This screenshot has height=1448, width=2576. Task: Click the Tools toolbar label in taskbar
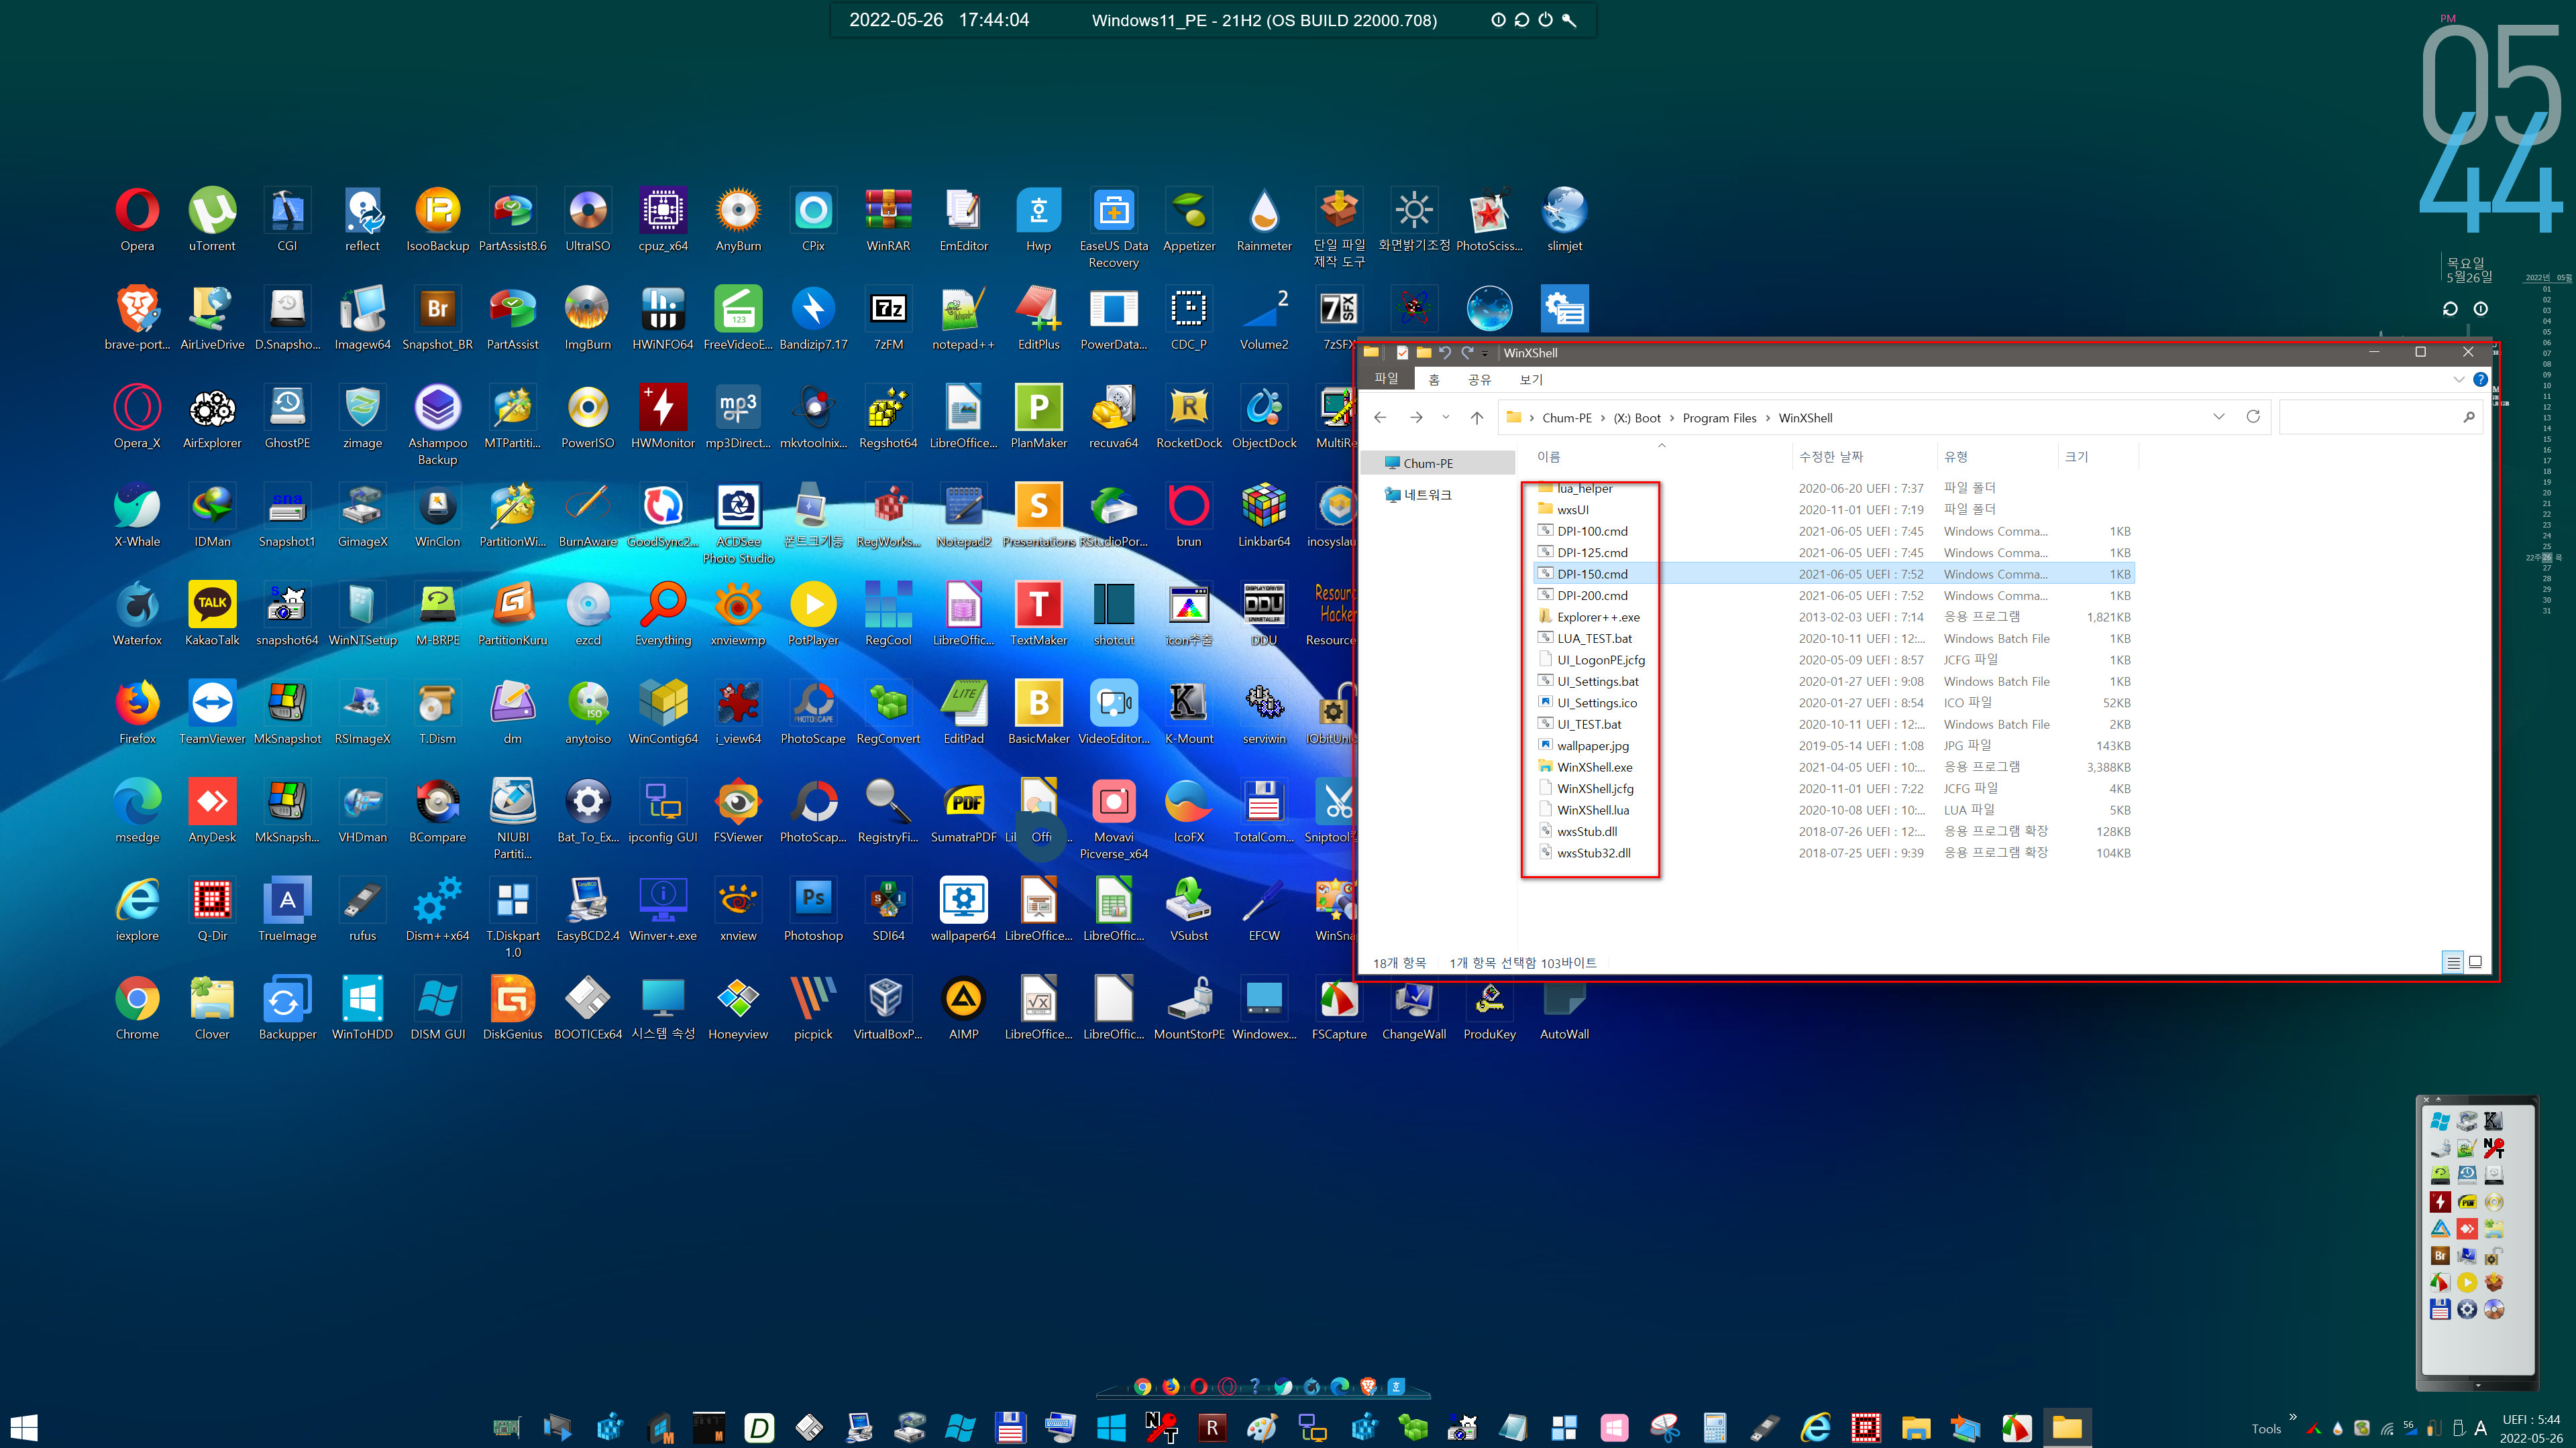(x=2266, y=1429)
